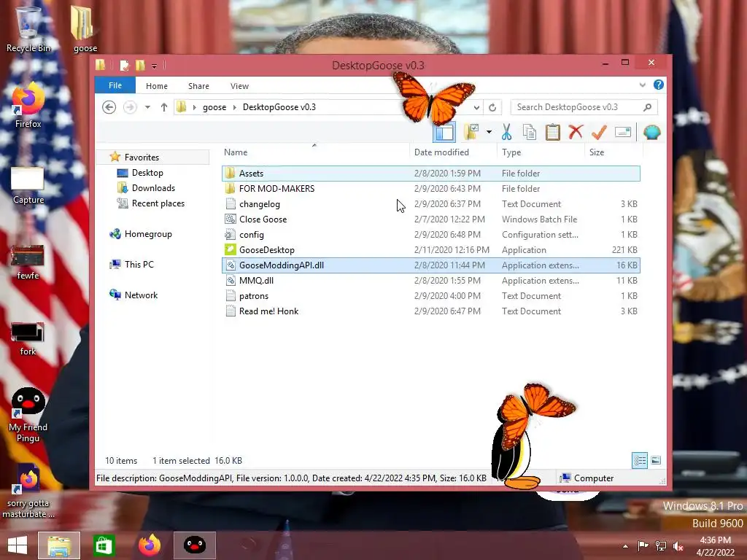The width and height of the screenshot is (747, 560).
Task: Click the Quick Access new folder icon
Action: pos(140,65)
